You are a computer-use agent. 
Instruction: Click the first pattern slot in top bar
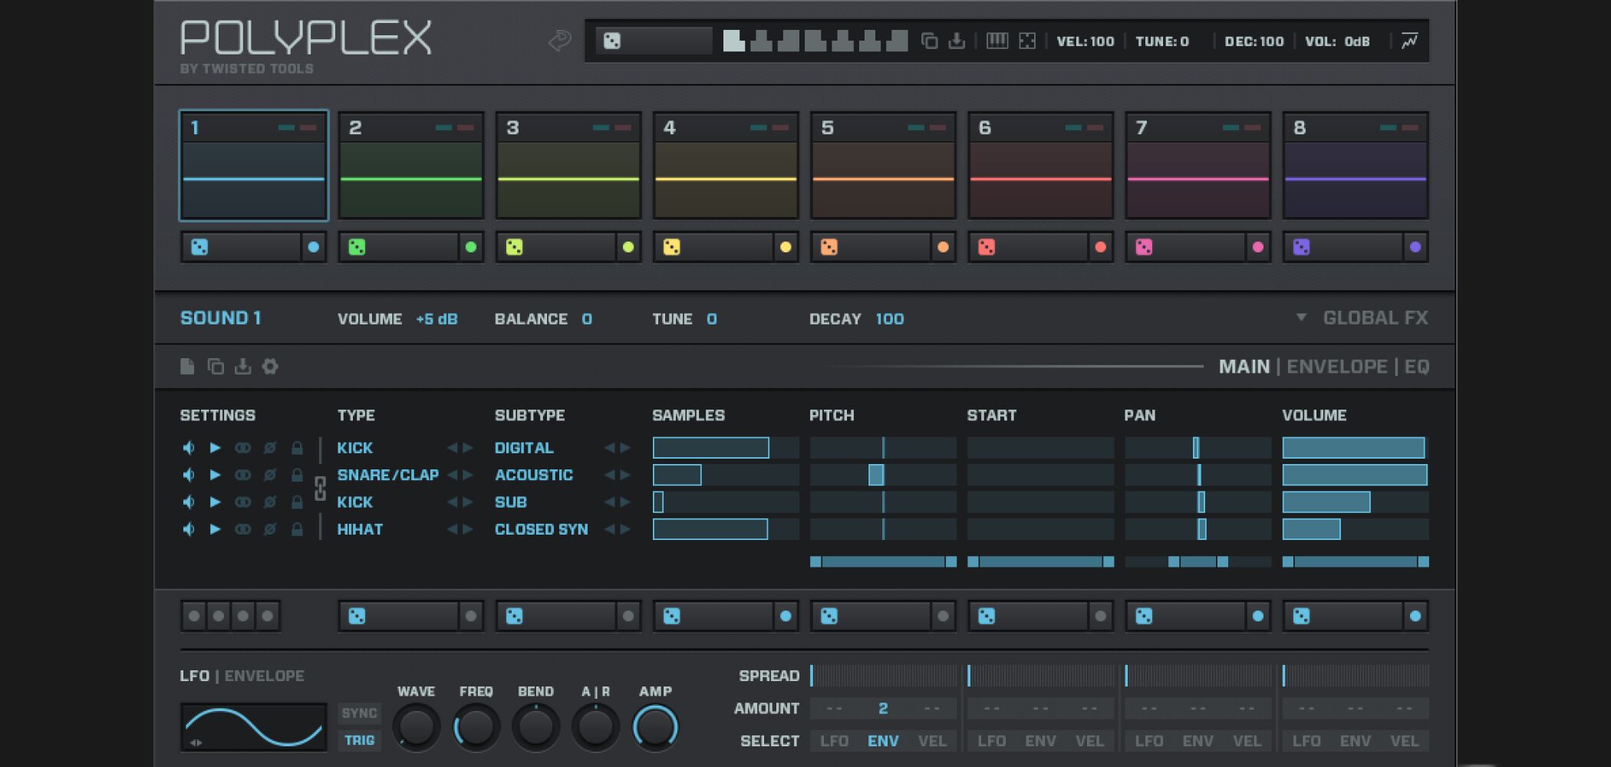[x=733, y=41]
